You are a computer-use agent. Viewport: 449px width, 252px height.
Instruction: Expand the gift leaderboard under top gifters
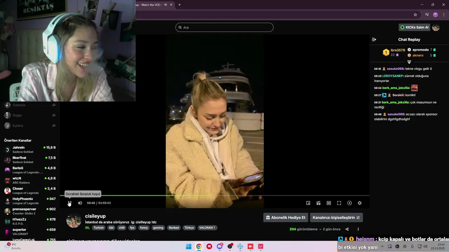coord(409,62)
